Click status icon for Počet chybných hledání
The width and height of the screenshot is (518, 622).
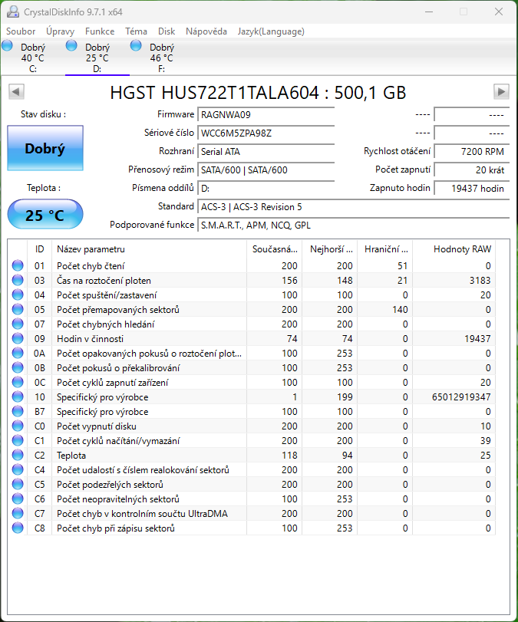(x=18, y=324)
